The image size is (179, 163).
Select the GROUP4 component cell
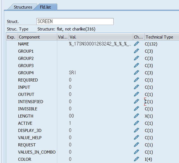38,73
